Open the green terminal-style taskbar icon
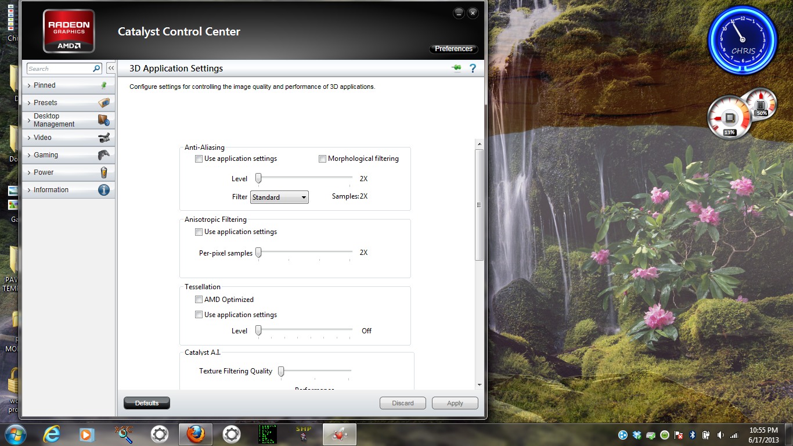This screenshot has width=793, height=446. click(268, 434)
